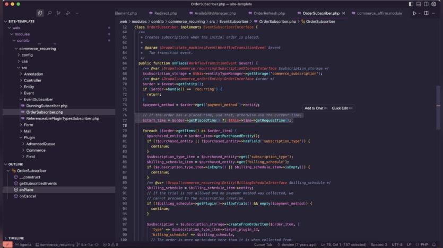This screenshot has width=443, height=248.
Task: Open ReferenceablePluginTypesSubscriber.php file
Action: [x=63, y=118]
